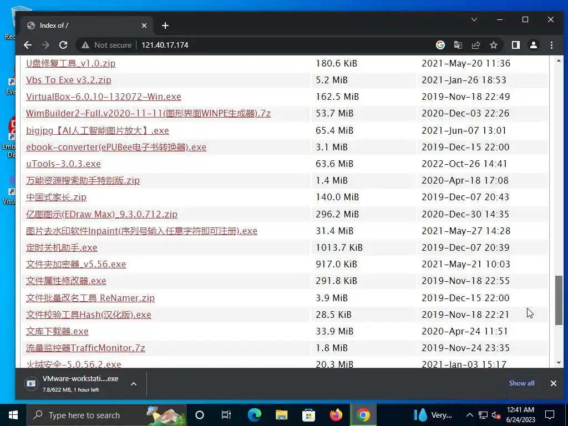Open the Chrome three-dot menu

(551, 45)
